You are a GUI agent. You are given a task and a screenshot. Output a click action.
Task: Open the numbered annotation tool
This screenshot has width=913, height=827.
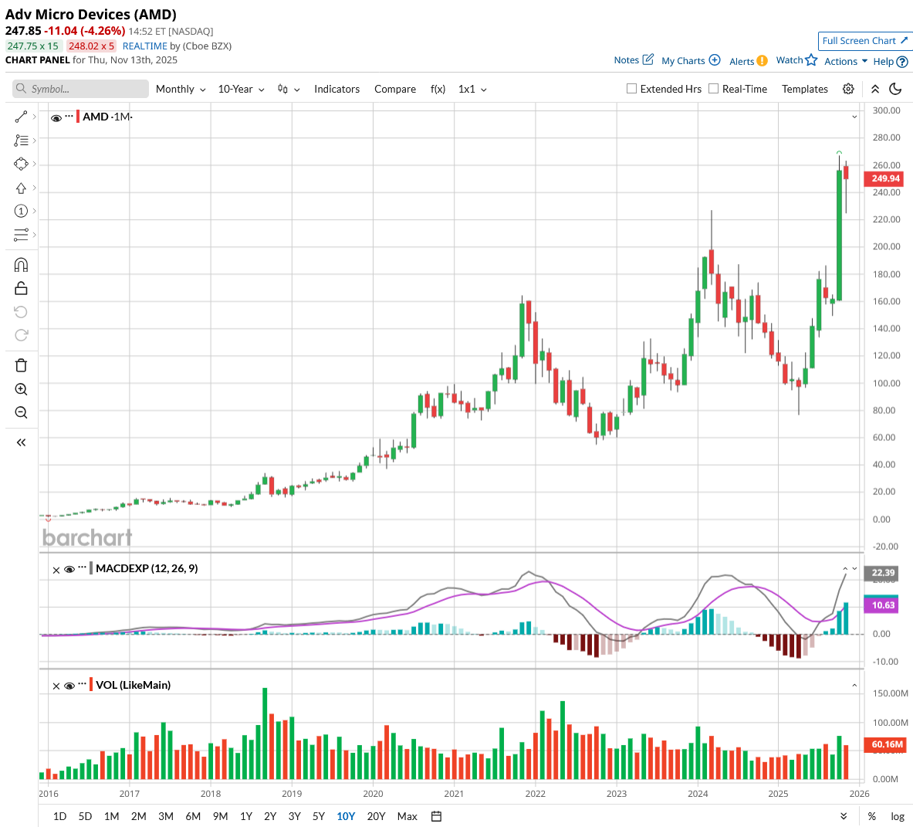[x=21, y=211]
